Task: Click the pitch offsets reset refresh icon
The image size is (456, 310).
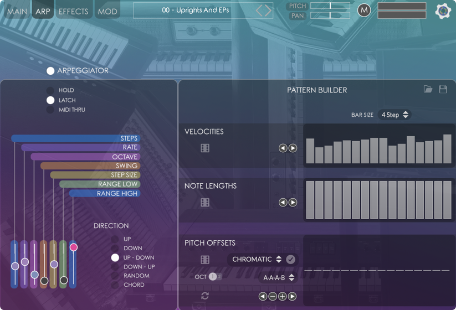Action: pyautogui.click(x=205, y=296)
